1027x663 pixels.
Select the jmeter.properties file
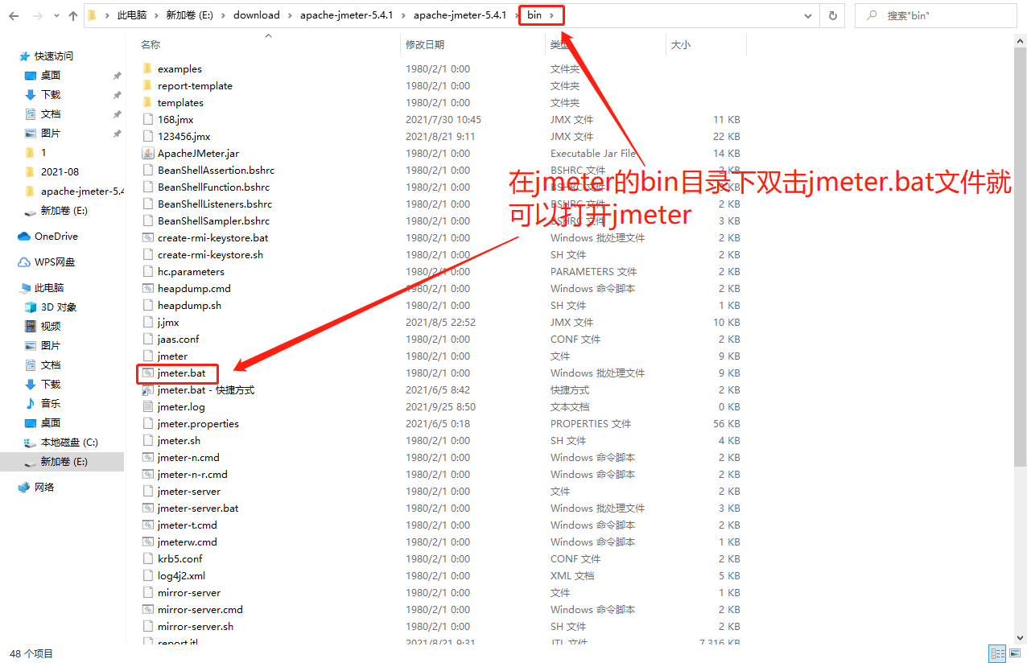pos(196,423)
